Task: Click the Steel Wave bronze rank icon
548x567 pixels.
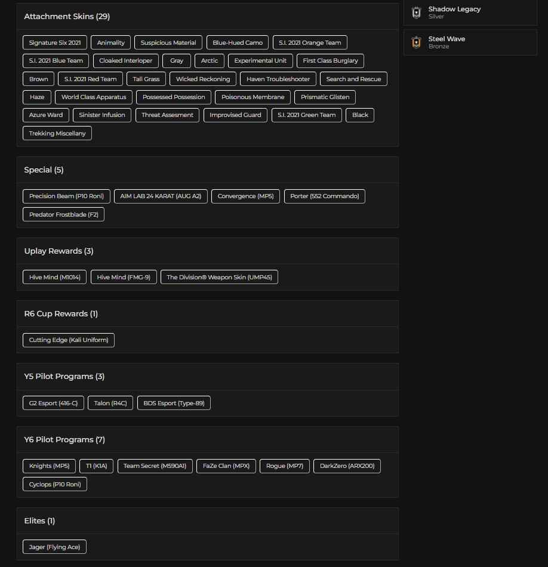Action: click(417, 42)
